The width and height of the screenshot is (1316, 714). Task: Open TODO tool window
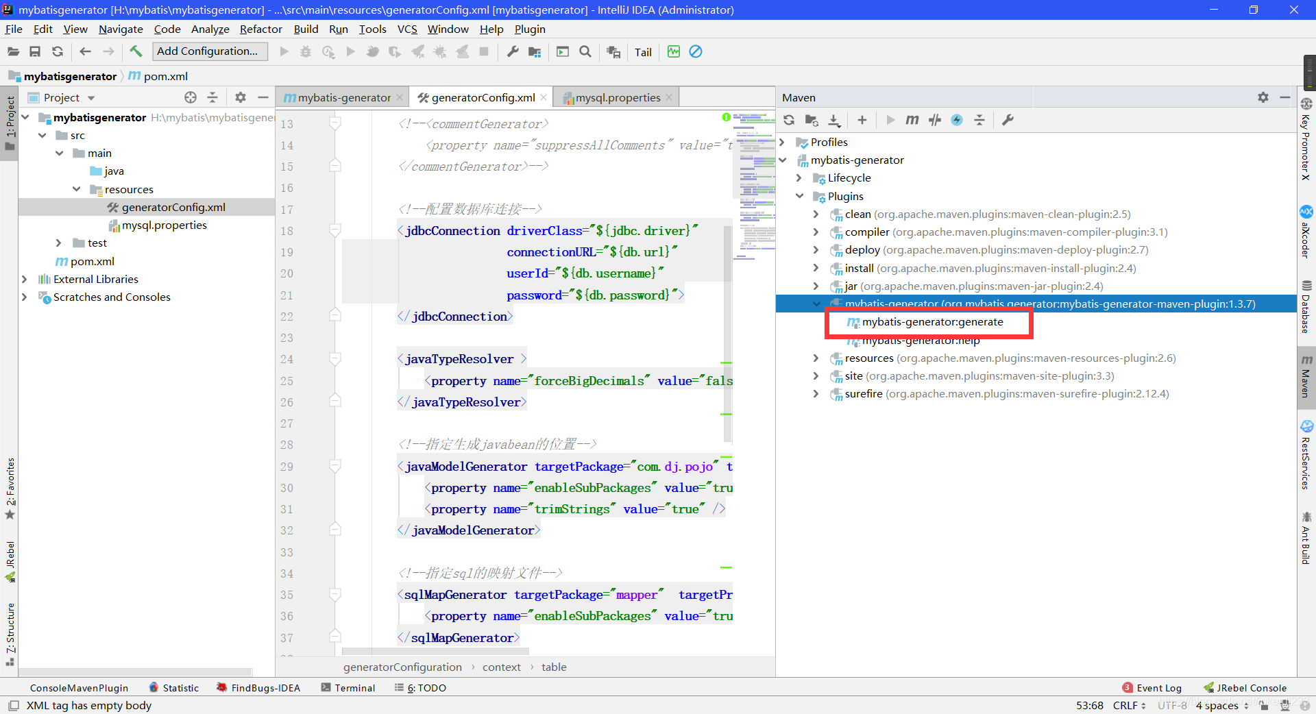click(420, 688)
